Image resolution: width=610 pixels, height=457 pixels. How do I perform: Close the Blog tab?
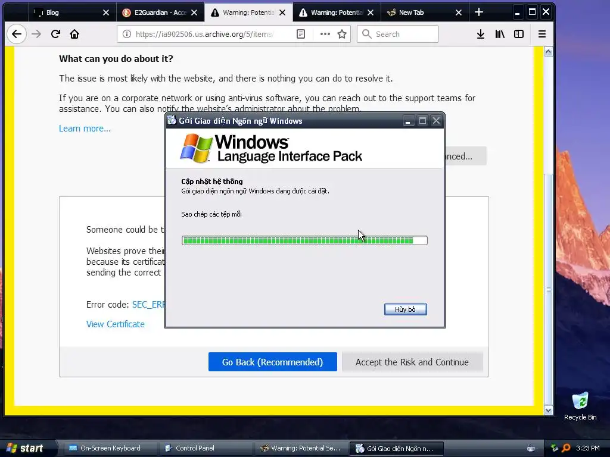106,12
